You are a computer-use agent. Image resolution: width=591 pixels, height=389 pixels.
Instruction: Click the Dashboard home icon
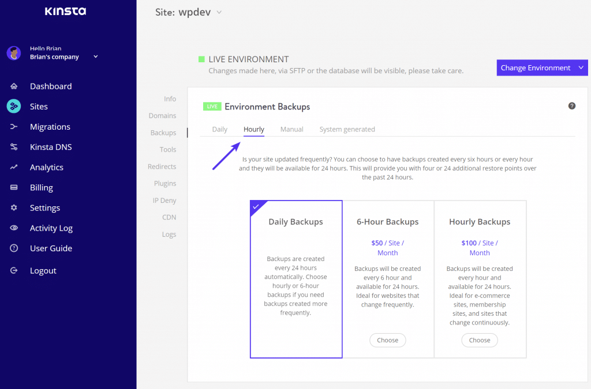(x=14, y=86)
